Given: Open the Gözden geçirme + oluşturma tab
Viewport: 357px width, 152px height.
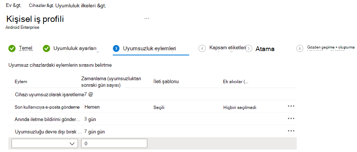Looking at the screenshot, I should 331,47.
